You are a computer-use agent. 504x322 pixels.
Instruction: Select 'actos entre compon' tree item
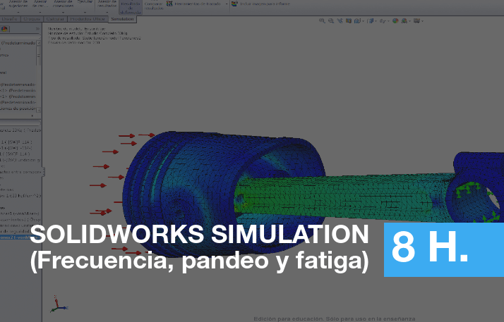20,172
